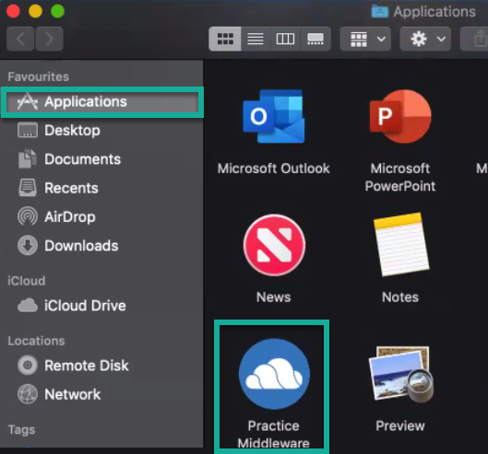Click the Applications window title folder icon
The height and width of the screenshot is (454, 488).
[380, 11]
